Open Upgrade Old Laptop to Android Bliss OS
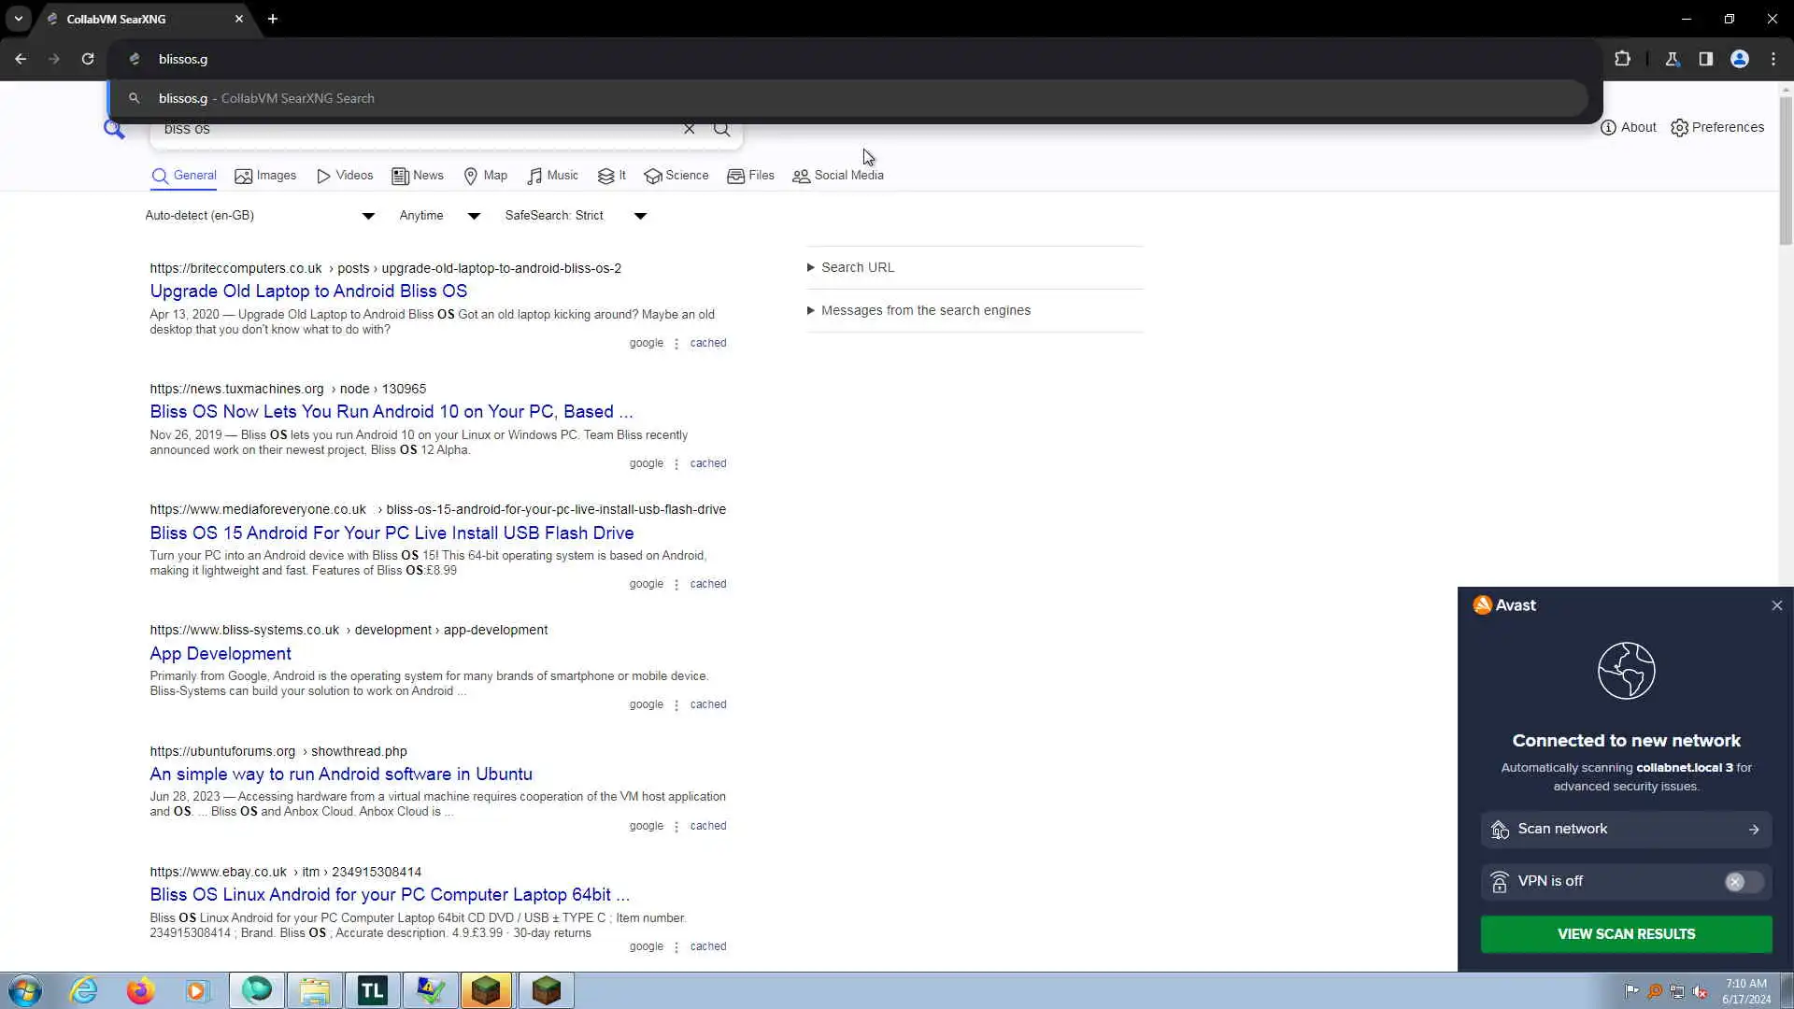The height and width of the screenshot is (1009, 1794). click(x=308, y=291)
